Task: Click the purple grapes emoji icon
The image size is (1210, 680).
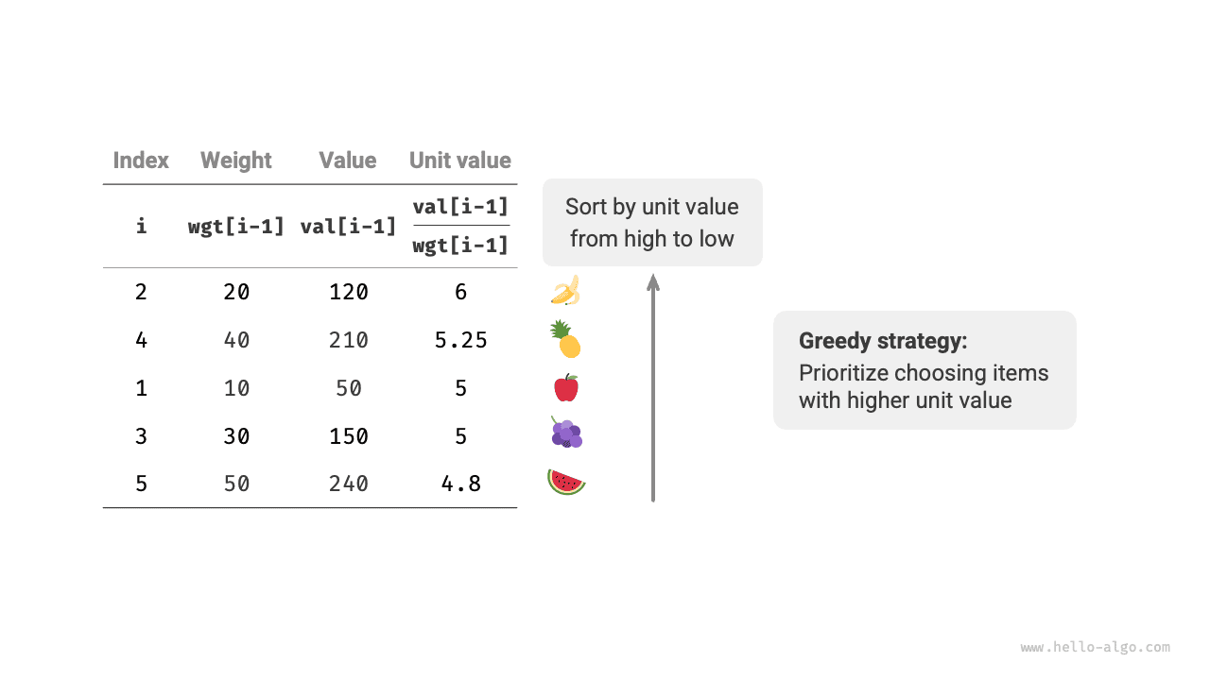Action: coord(565,434)
